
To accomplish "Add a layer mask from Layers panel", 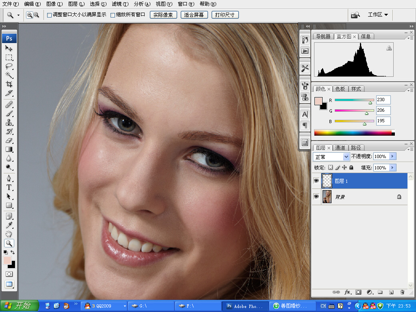I will [x=358, y=292].
